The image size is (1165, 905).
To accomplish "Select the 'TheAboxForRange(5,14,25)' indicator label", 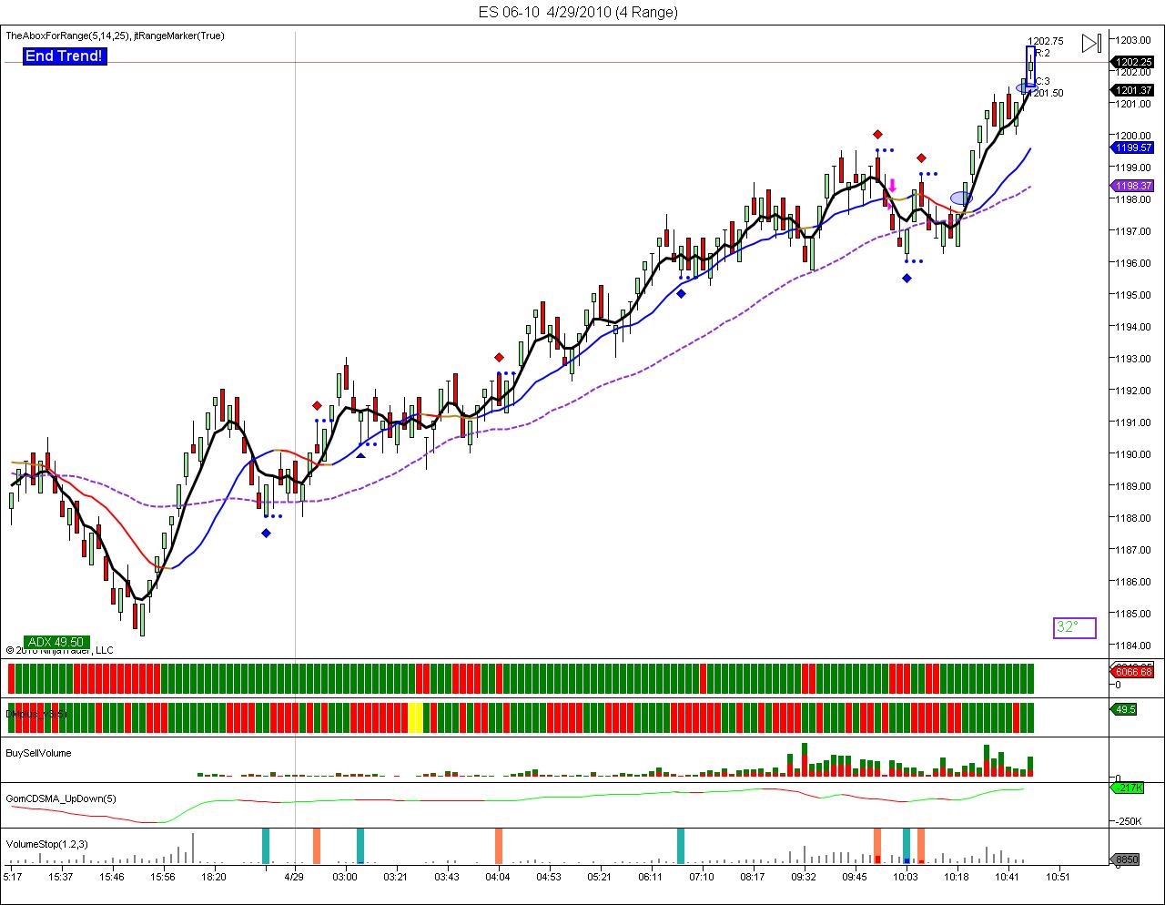I will [x=68, y=36].
